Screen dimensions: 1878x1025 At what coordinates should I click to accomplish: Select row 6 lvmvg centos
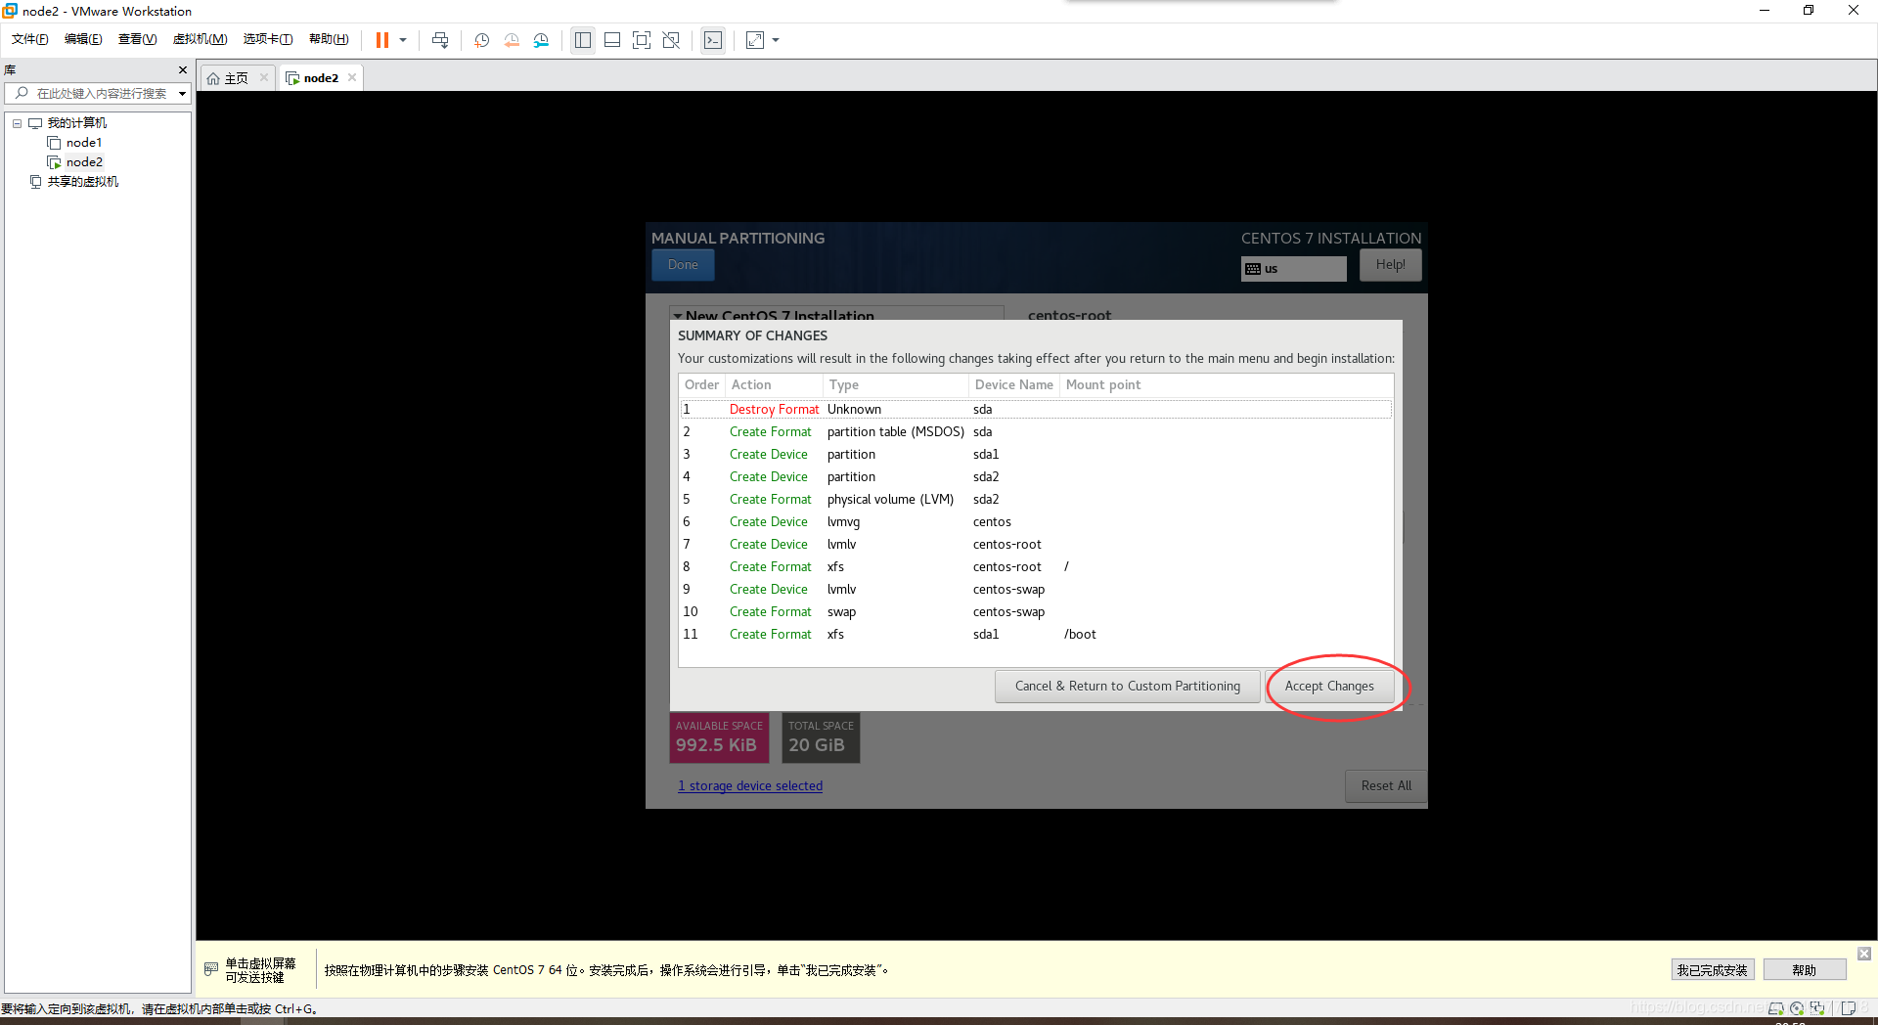coord(1036,521)
